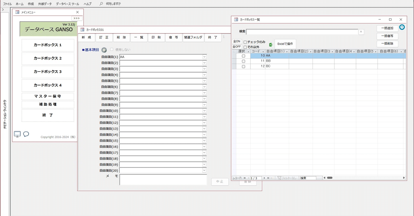Click the gear icon next to 基本項目
The image size is (414, 216).
tap(104, 50)
